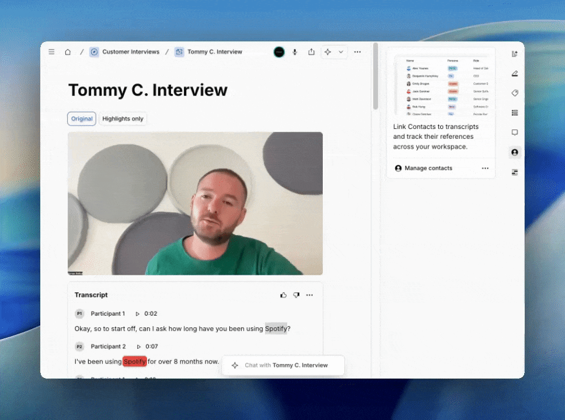Click the Tommy C. Interview document icon

point(179,52)
